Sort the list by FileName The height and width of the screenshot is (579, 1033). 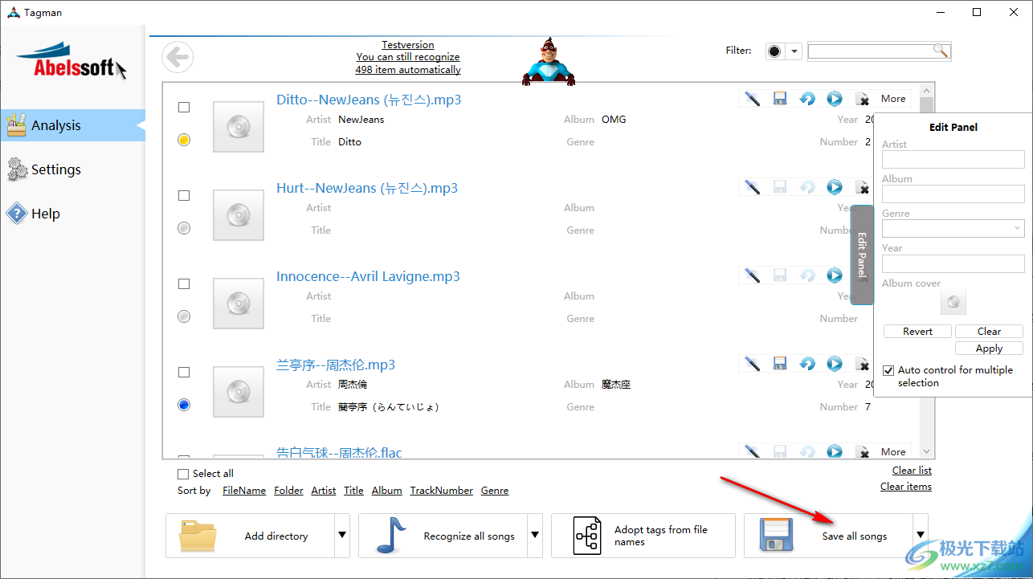(244, 491)
